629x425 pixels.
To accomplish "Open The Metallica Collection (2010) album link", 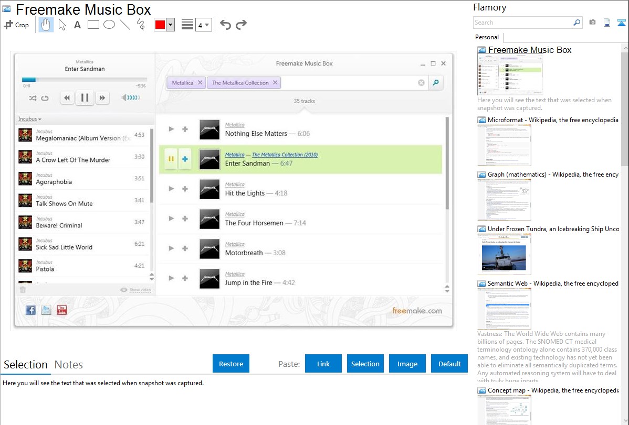I will 285,155.
